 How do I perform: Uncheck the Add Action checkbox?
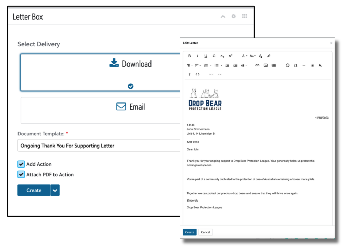tap(21, 164)
